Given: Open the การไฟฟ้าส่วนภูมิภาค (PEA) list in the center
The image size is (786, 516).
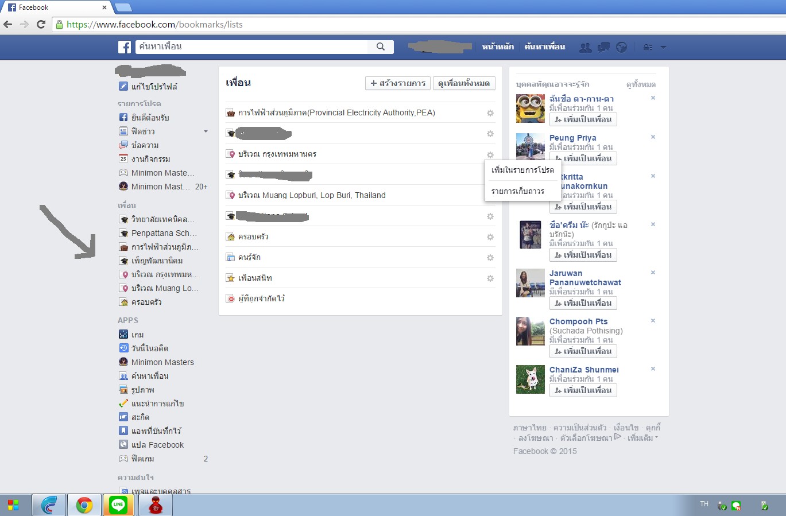Looking at the screenshot, I should [x=336, y=113].
